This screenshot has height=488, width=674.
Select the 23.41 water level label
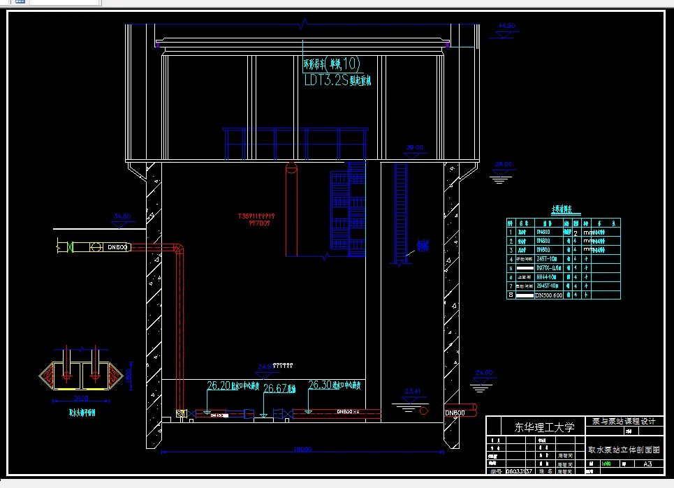click(413, 392)
